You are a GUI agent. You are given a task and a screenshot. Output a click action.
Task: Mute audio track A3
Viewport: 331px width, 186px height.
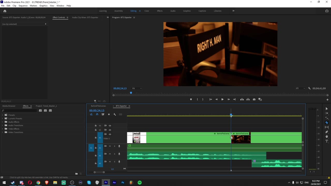coord(110,162)
